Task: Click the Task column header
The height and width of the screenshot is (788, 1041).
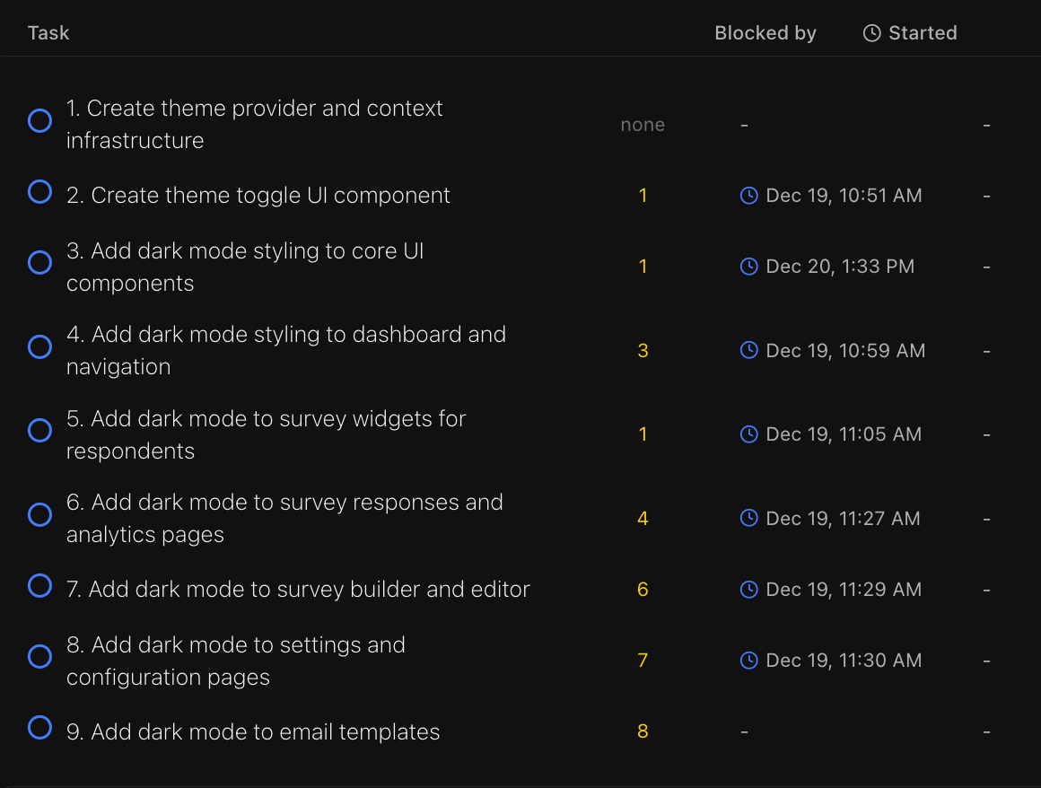Action: (48, 32)
